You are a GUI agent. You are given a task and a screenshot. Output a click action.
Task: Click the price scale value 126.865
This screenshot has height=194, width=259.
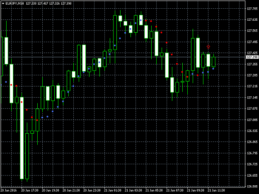tap(252, 142)
